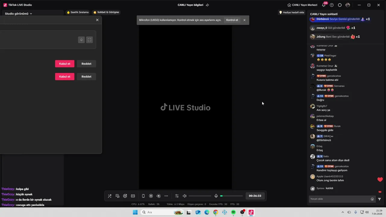
Task: Open CANLI Yayın bilgileri title
Action: 190,5
